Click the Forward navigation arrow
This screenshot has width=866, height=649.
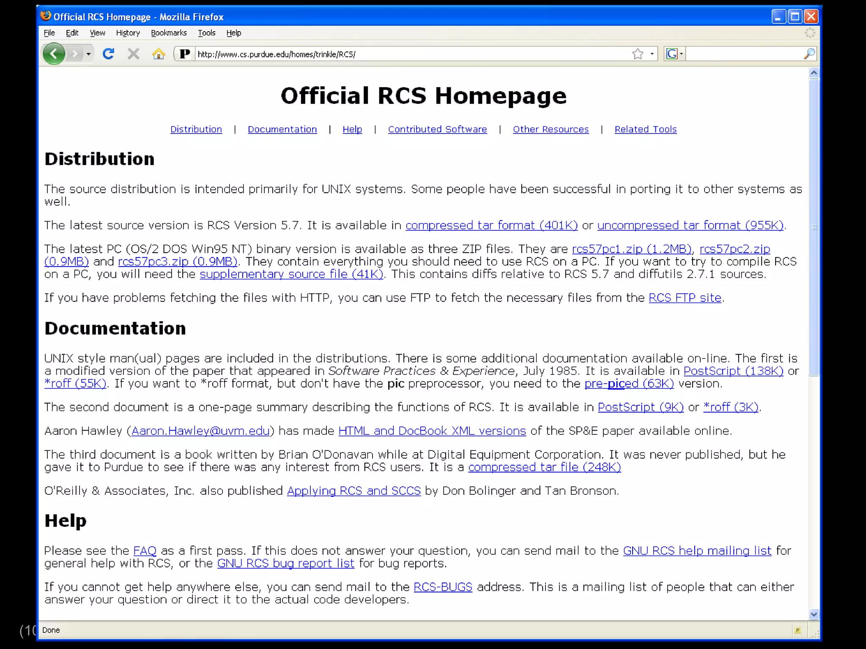(75, 54)
